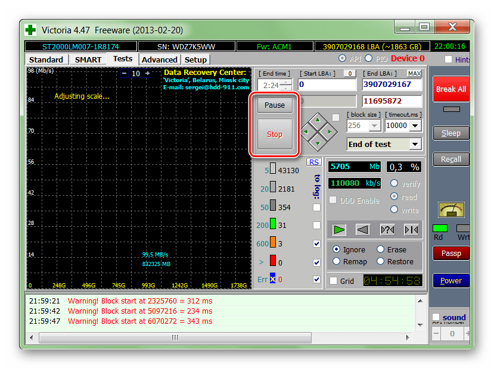
Task: Select the butterfly scan mode icon
Action: coord(411,229)
